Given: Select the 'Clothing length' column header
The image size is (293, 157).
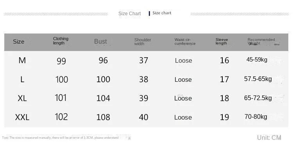Looking at the screenshot, I should [61, 41].
